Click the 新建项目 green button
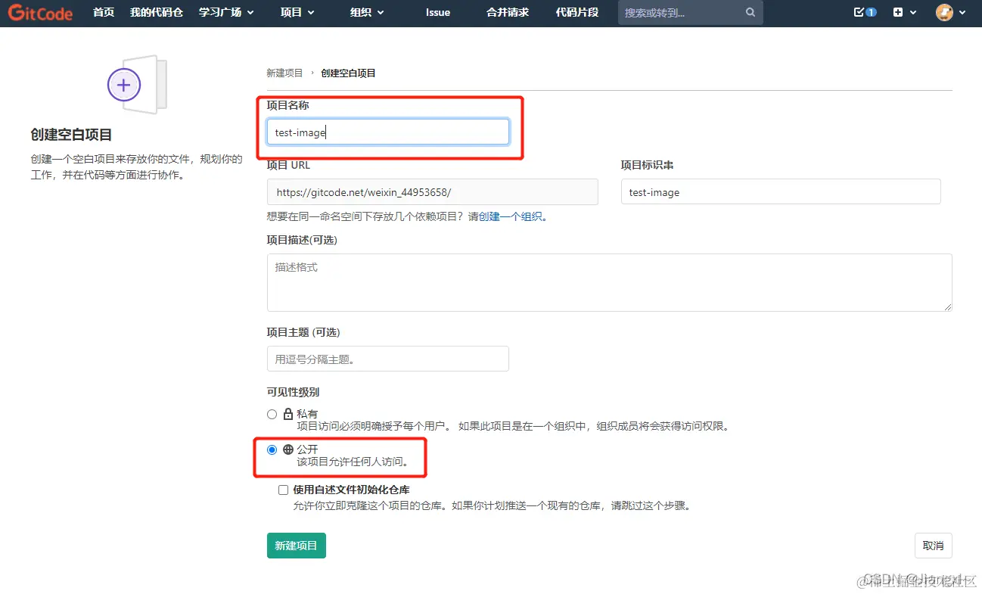The width and height of the screenshot is (982, 594). (x=296, y=545)
